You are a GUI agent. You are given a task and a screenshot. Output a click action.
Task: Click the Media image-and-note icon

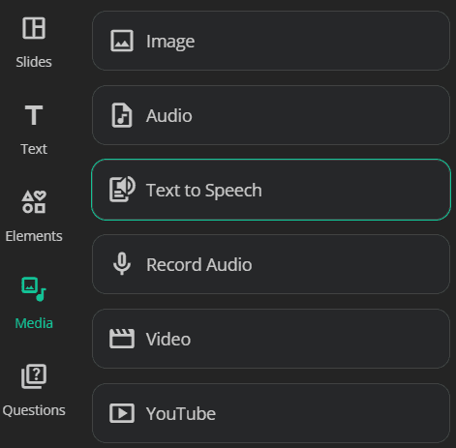pos(34,289)
